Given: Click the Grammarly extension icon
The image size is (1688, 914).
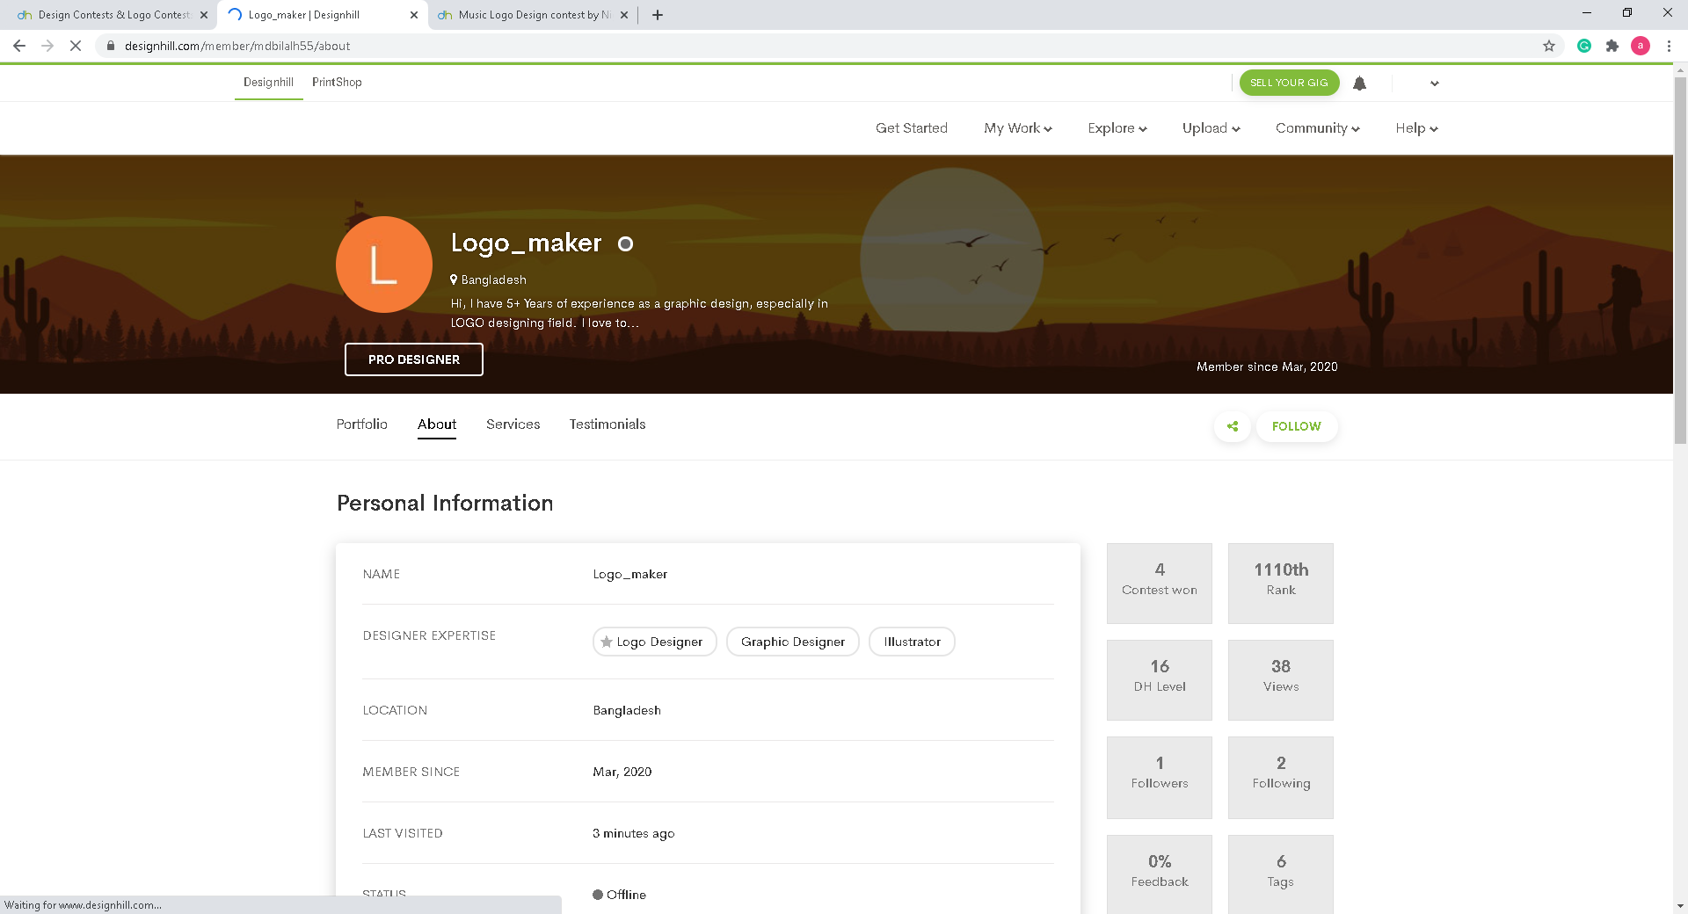Looking at the screenshot, I should click(1584, 46).
